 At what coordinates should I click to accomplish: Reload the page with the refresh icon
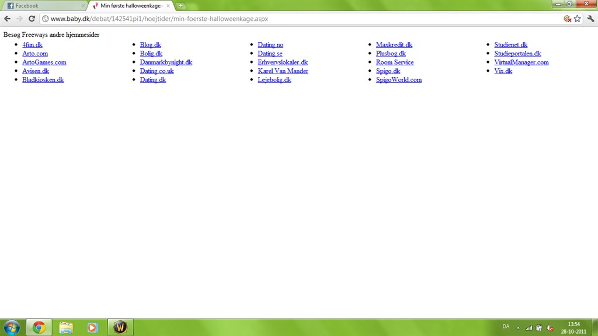[32, 19]
